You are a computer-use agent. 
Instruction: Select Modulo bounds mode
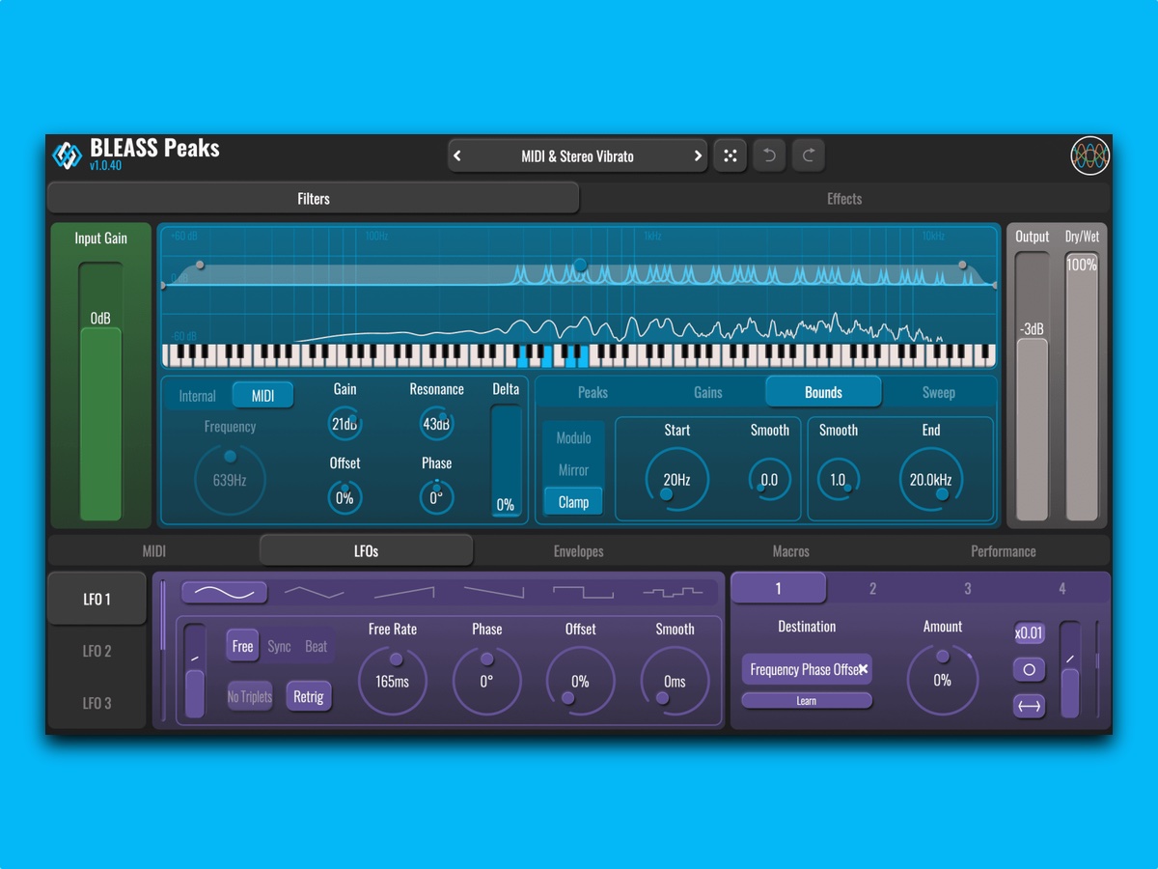[x=573, y=437]
